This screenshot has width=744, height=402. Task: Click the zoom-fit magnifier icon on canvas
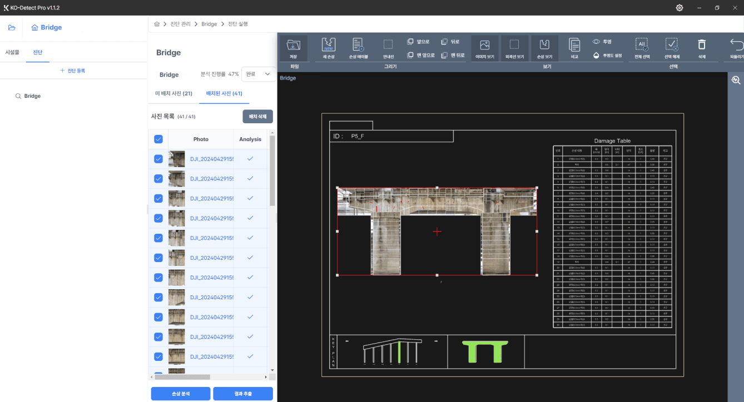point(736,80)
